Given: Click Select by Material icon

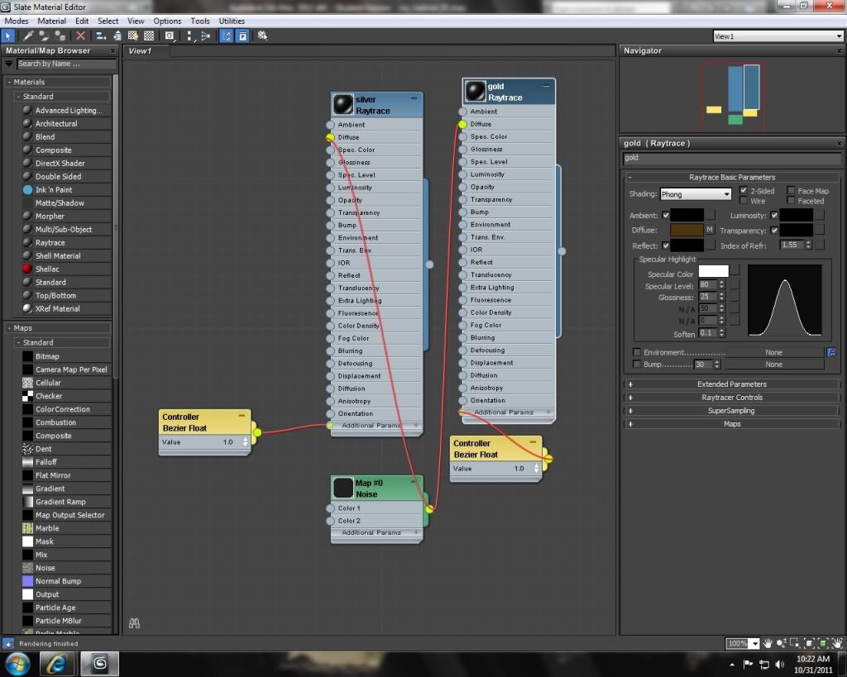Looking at the screenshot, I should [262, 36].
